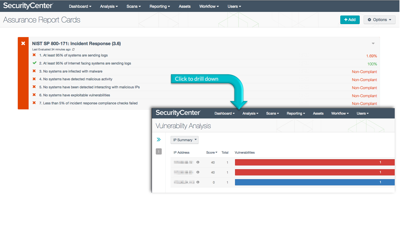Click the score 0 cell in the third row
Screen dimensions: 400x227
pos(214,182)
